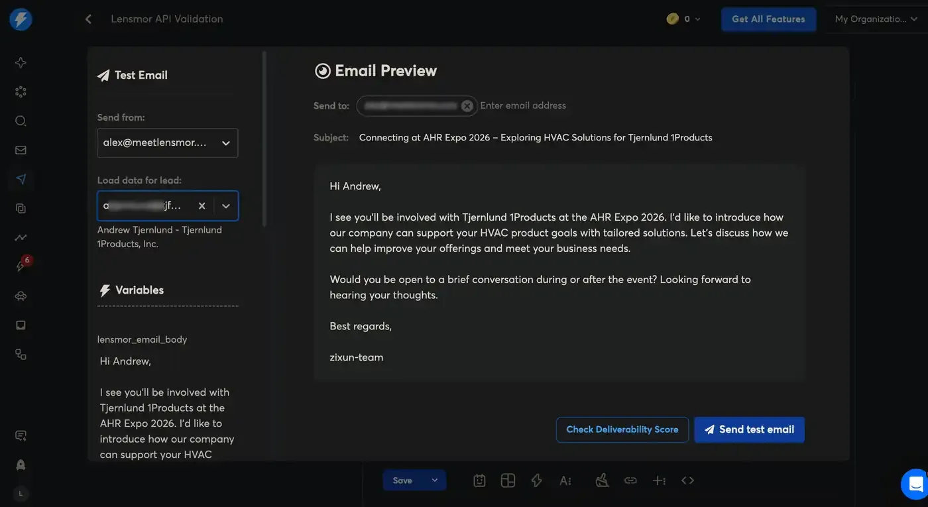This screenshot has height=507, width=928.
Task: Go back with the left chevron arrow
Action: (x=88, y=19)
